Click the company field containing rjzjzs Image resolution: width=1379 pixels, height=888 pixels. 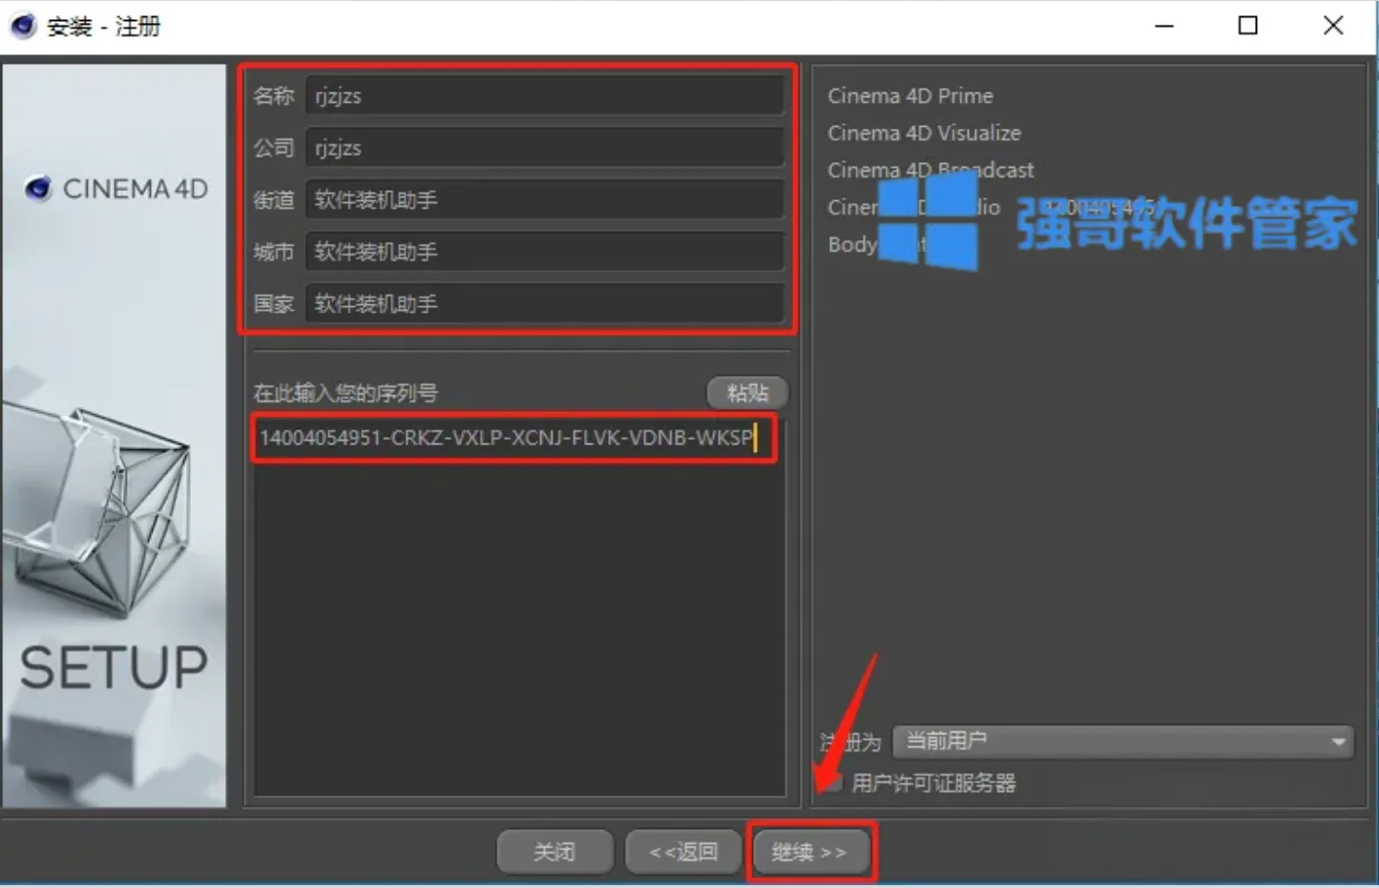click(x=545, y=148)
